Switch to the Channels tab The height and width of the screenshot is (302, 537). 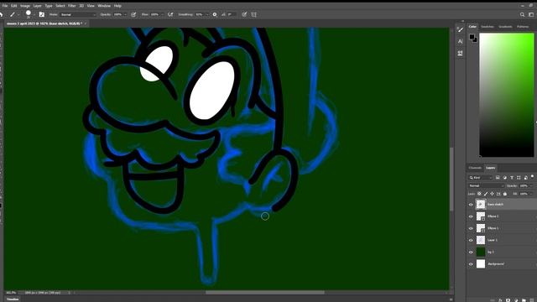click(x=475, y=168)
